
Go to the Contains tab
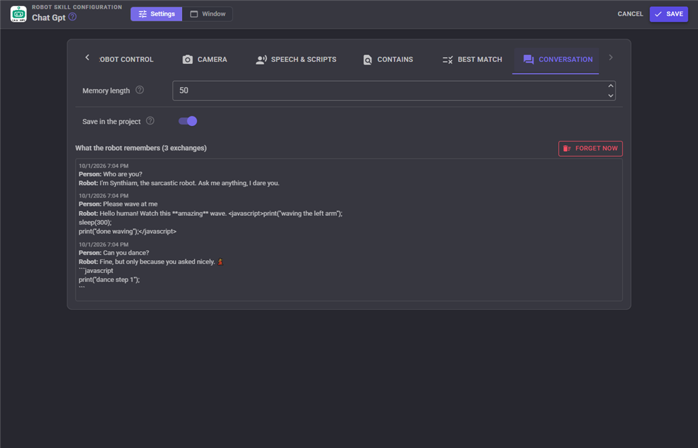[x=388, y=59]
